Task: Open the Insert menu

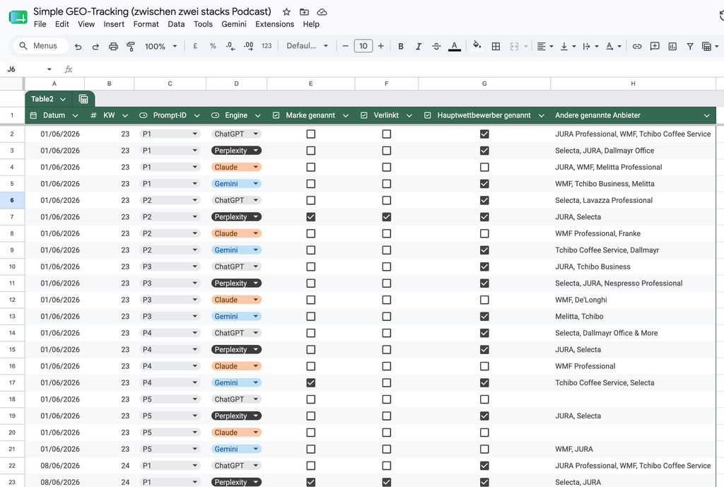Action: click(x=114, y=24)
